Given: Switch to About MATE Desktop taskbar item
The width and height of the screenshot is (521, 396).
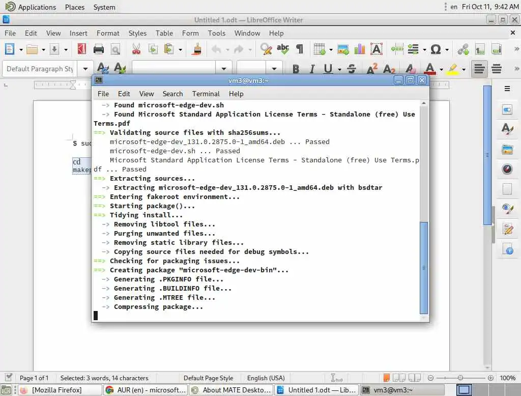Looking at the screenshot, I should 231,390.
